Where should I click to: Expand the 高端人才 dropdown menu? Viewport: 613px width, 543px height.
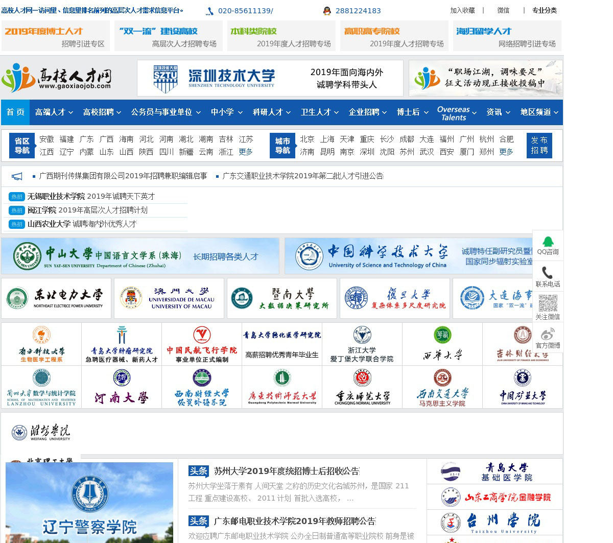point(54,112)
